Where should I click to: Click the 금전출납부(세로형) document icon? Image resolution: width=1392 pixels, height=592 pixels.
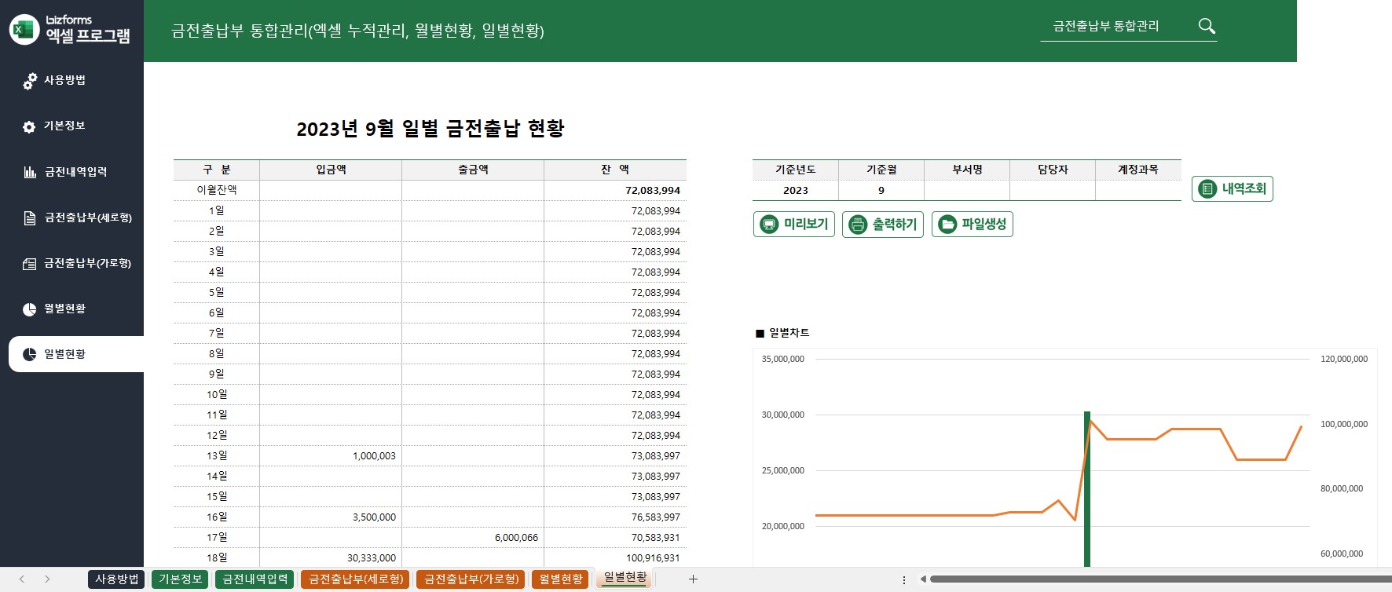pos(30,217)
